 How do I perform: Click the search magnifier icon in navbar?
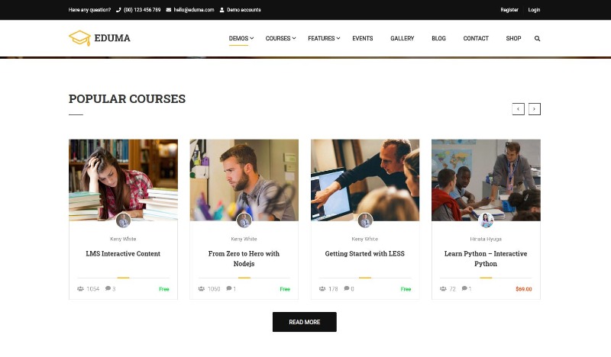(537, 39)
